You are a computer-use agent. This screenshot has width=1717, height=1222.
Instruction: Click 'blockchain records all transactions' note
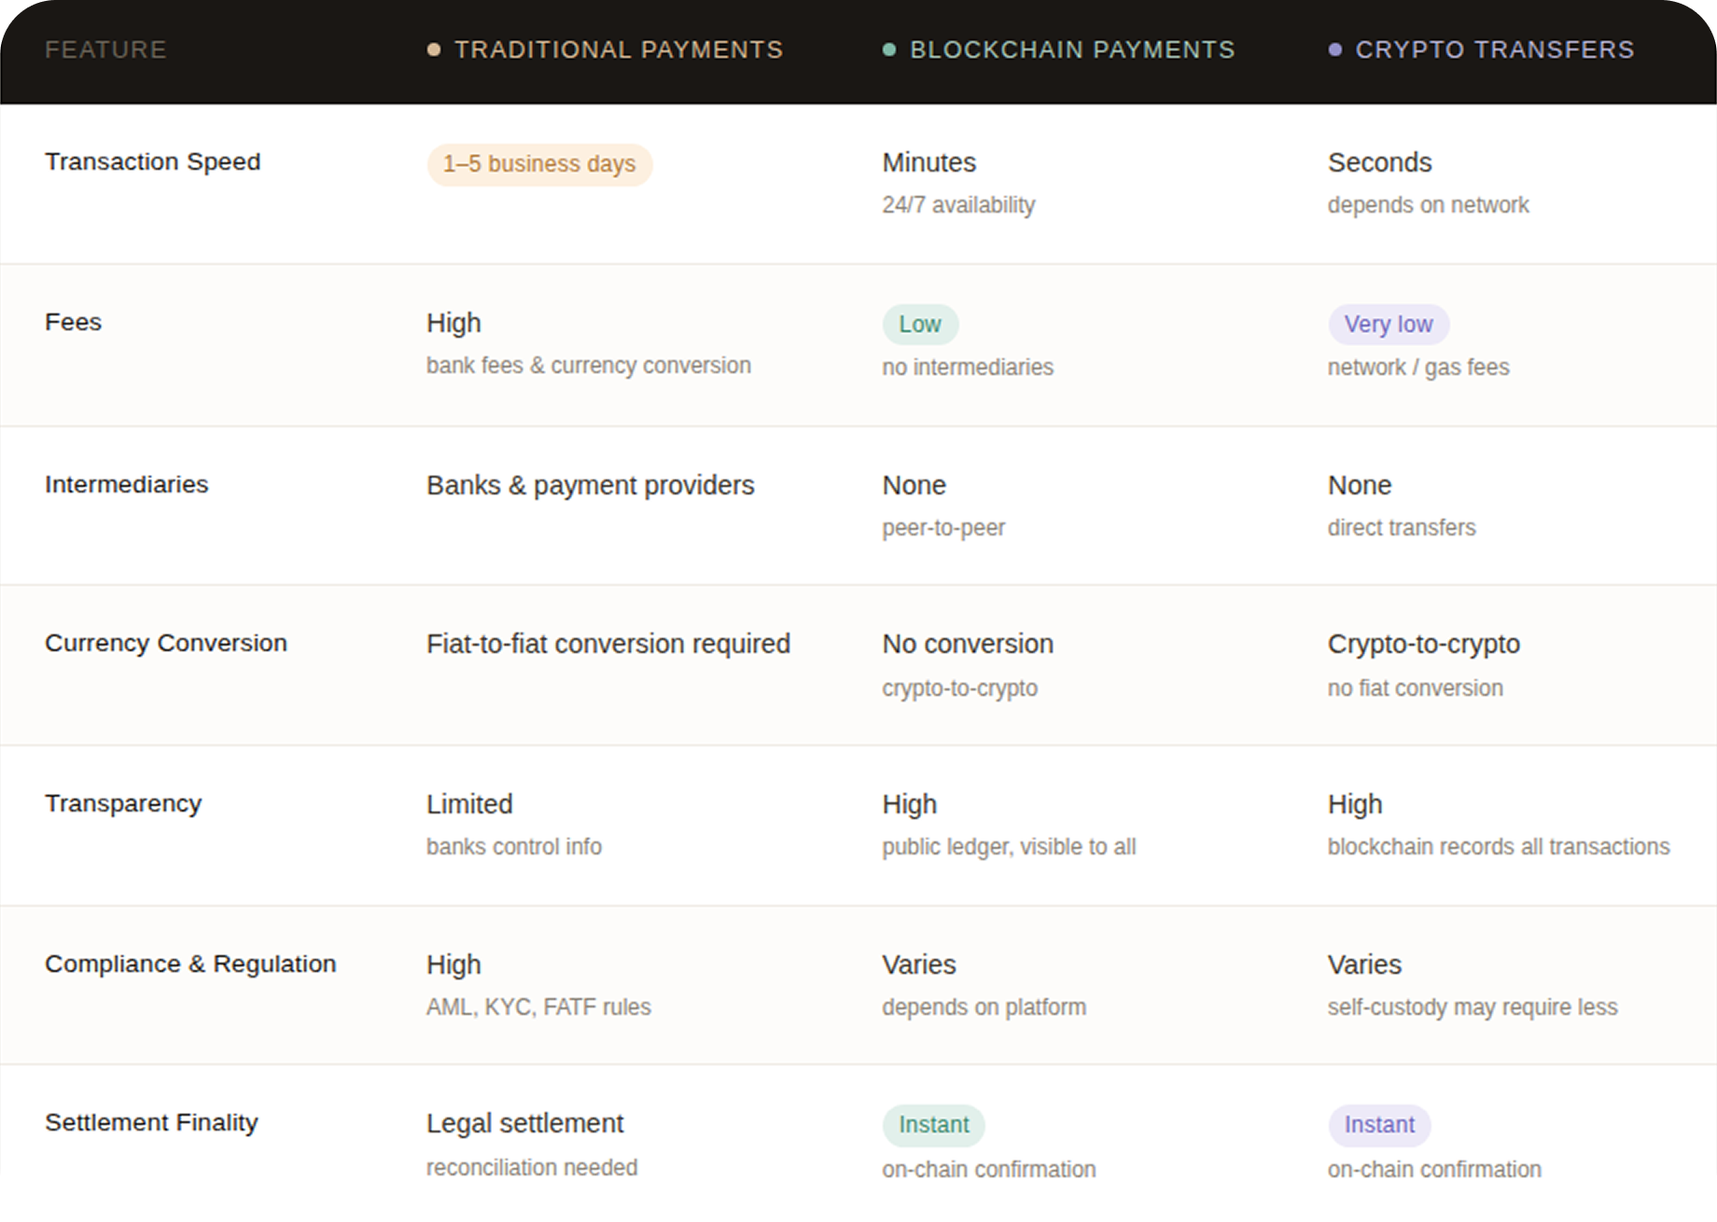[1499, 847]
